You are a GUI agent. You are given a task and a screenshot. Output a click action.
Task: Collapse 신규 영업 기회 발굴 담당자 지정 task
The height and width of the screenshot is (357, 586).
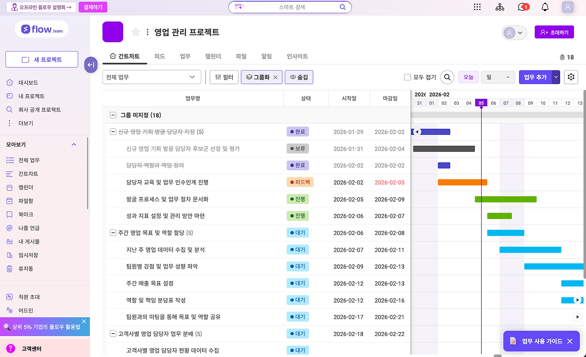(x=113, y=132)
